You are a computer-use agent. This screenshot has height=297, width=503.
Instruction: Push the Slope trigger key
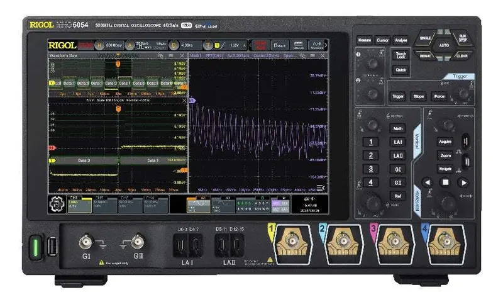point(419,96)
